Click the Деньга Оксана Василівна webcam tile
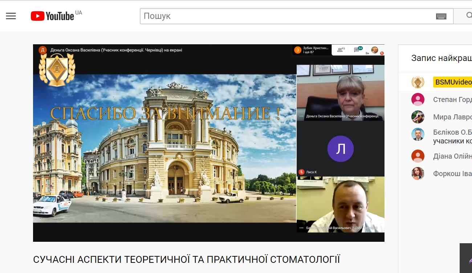Image resolution: width=472 pixels, height=273 pixels. click(x=341, y=93)
